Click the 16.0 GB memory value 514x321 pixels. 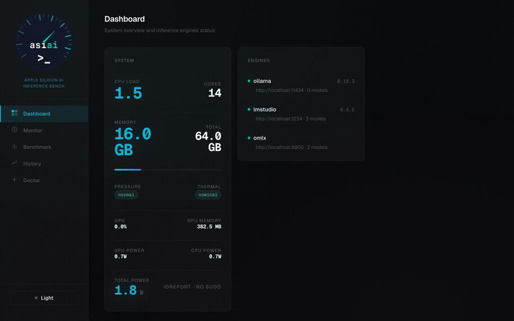(x=133, y=142)
